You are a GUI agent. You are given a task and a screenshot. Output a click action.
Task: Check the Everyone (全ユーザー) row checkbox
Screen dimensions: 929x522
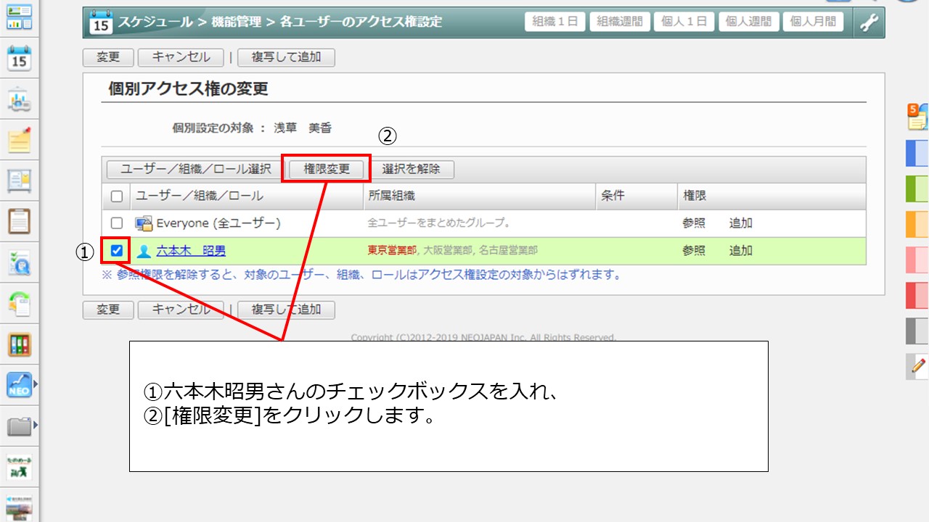coord(117,223)
